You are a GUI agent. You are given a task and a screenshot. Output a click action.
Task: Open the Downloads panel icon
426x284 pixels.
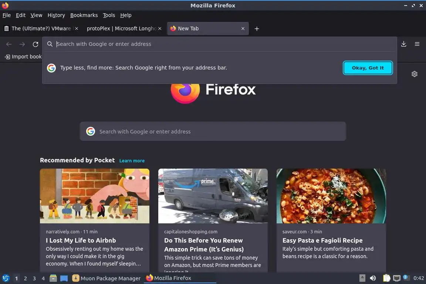pyautogui.click(x=403, y=44)
